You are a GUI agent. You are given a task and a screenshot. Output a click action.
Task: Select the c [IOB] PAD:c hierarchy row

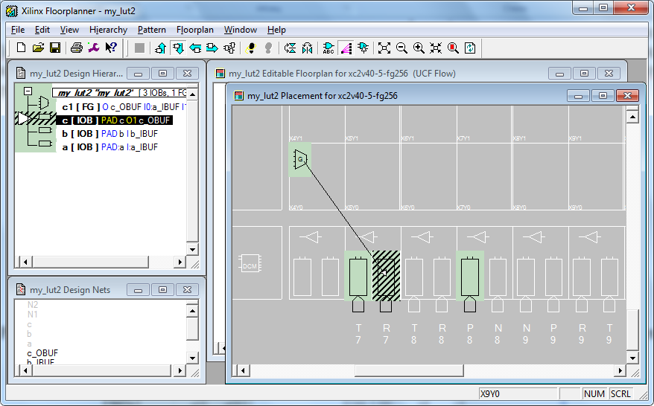116,120
